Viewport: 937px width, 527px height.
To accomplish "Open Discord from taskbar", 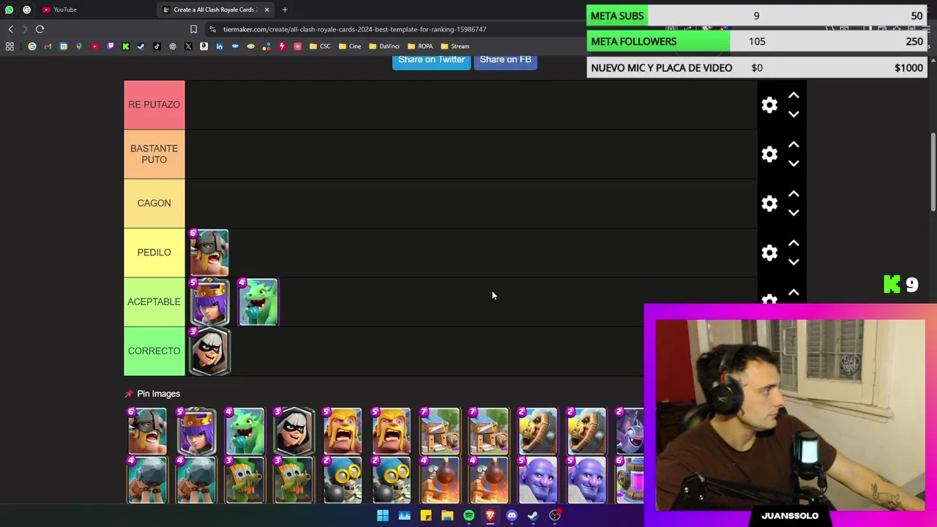I will [512, 515].
